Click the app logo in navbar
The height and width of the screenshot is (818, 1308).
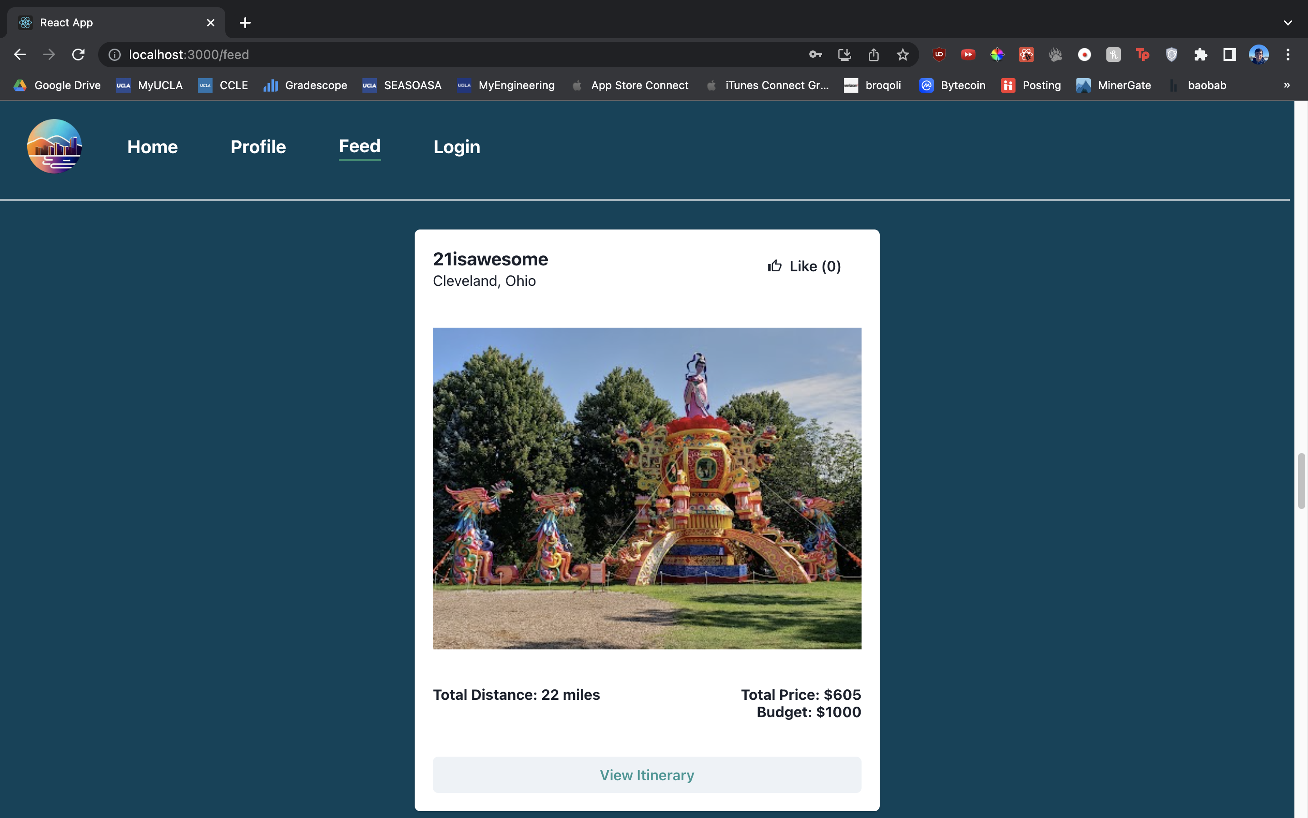(x=54, y=147)
